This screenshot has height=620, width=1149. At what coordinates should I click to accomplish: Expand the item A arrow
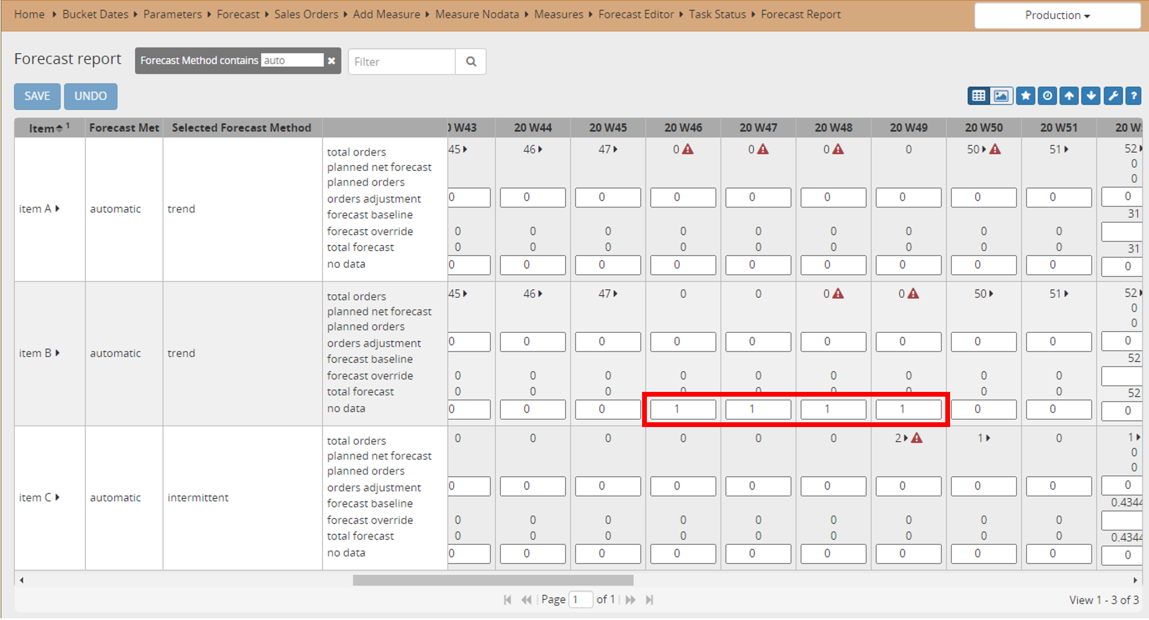58,208
